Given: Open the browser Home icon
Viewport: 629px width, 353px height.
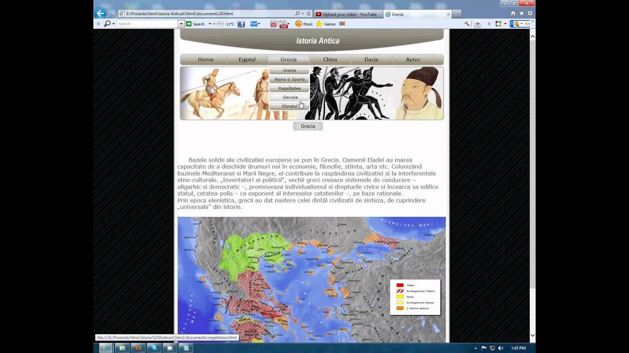Looking at the screenshot, I should click(513, 14).
